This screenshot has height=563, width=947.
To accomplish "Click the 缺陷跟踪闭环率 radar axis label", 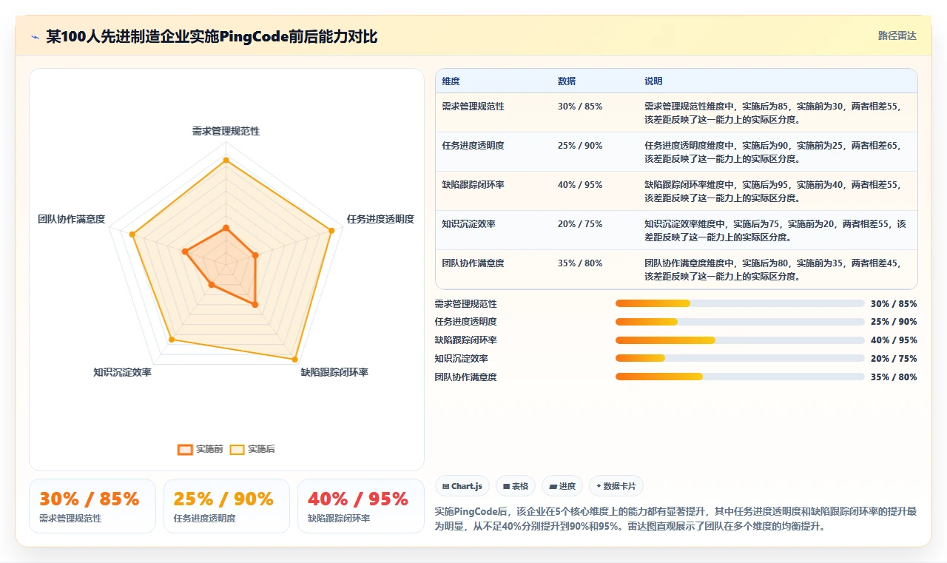I will (x=334, y=372).
